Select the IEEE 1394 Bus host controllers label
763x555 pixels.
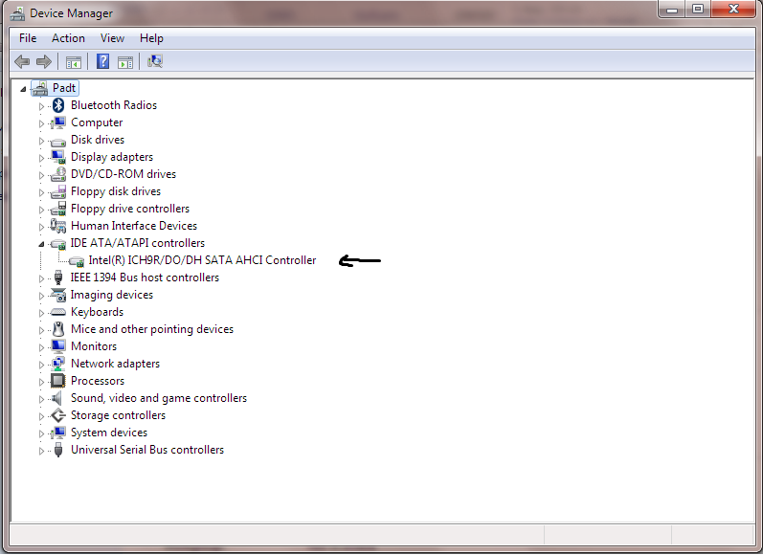pos(145,277)
